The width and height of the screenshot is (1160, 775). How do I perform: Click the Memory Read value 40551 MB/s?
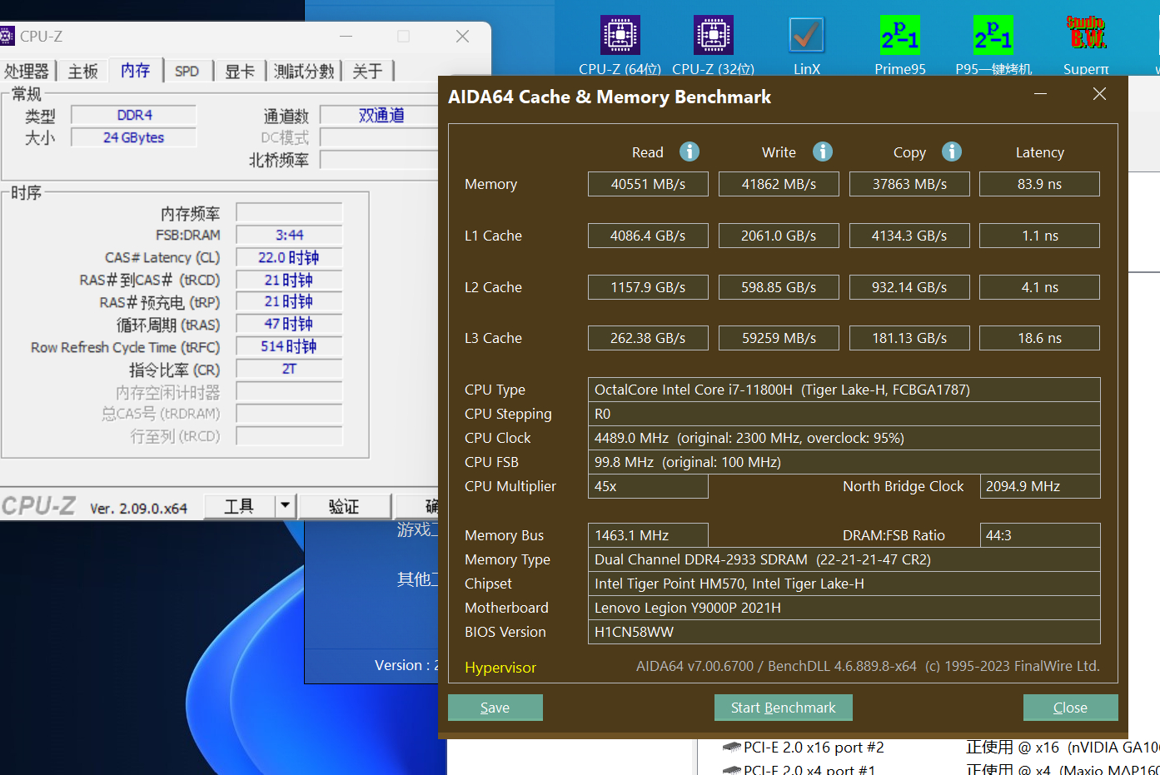click(x=648, y=184)
